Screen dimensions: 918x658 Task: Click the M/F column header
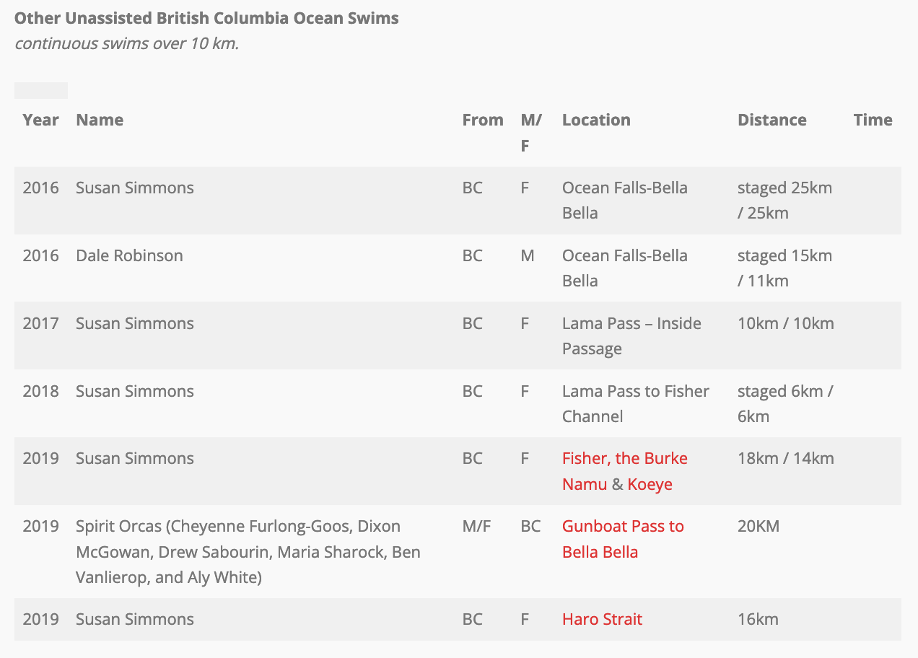point(531,133)
